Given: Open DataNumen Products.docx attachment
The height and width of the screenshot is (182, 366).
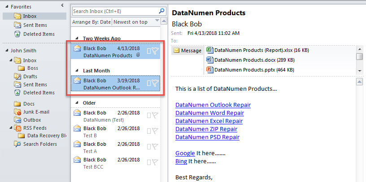Looking at the screenshot, I should 250,60.
